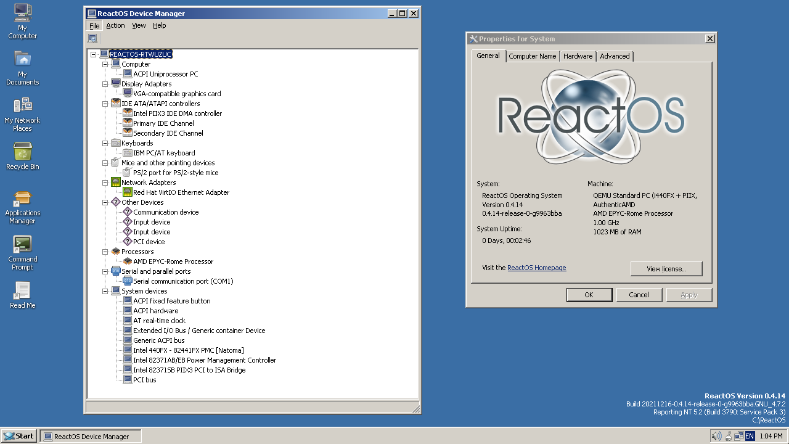Click the Intel PIIX3 IDE DMA controller icon
Viewport: 789px width, 444px height.
click(x=127, y=113)
